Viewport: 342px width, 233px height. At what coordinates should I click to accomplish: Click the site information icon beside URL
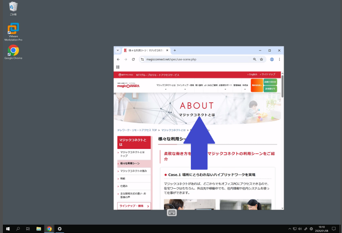point(142,59)
